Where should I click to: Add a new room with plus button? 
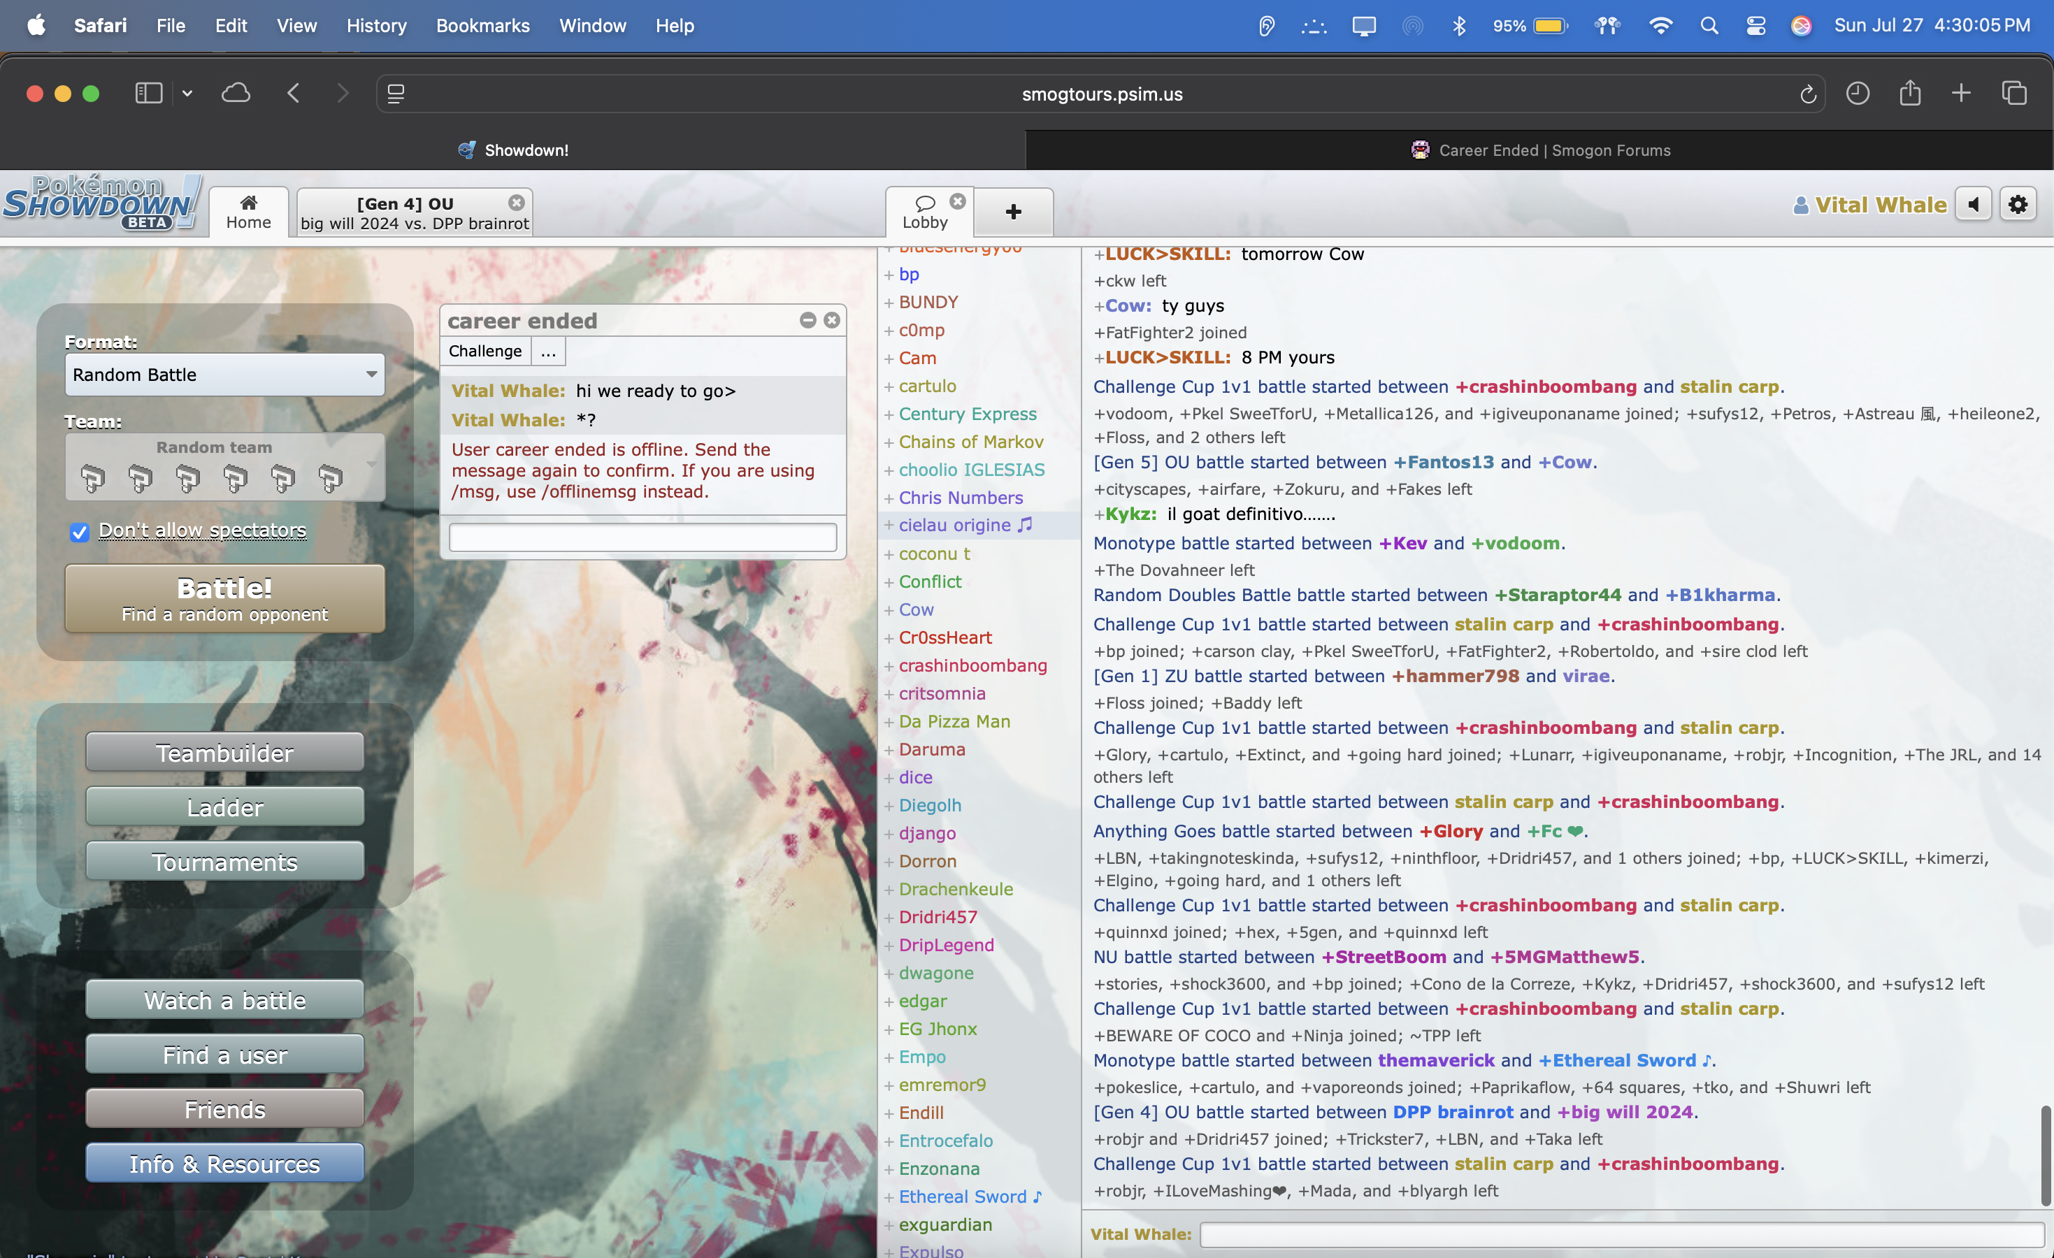tap(1014, 212)
